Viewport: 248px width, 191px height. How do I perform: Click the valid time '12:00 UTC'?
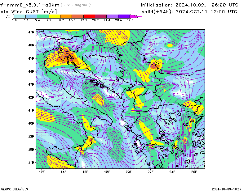[224, 12]
